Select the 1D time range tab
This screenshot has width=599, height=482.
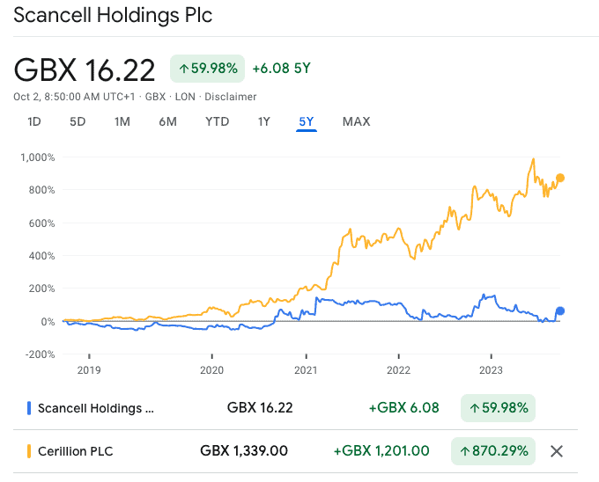pyautogui.click(x=34, y=121)
